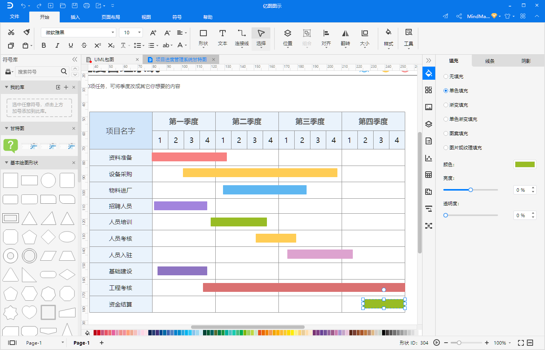Click the Save icon in title bar
The image size is (545, 350).
[x=75, y=6]
